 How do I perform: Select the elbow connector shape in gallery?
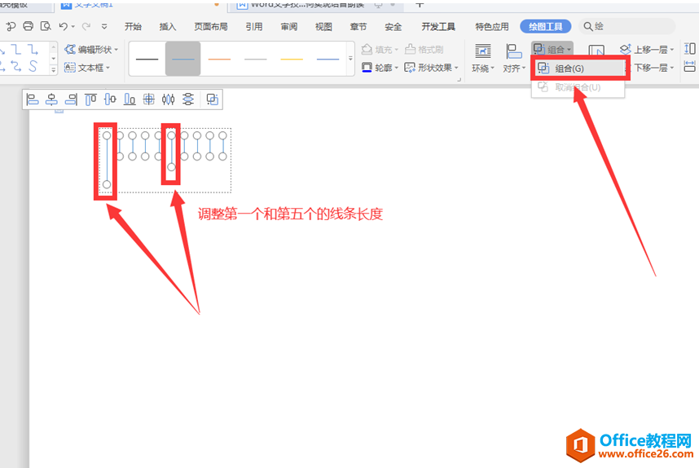pos(15,49)
